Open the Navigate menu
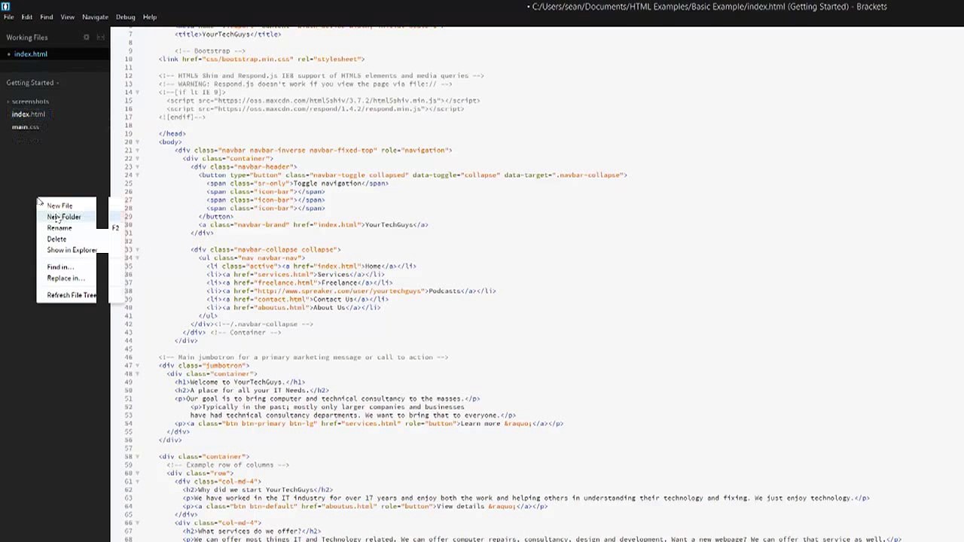This screenshot has width=964, height=542. (x=95, y=17)
